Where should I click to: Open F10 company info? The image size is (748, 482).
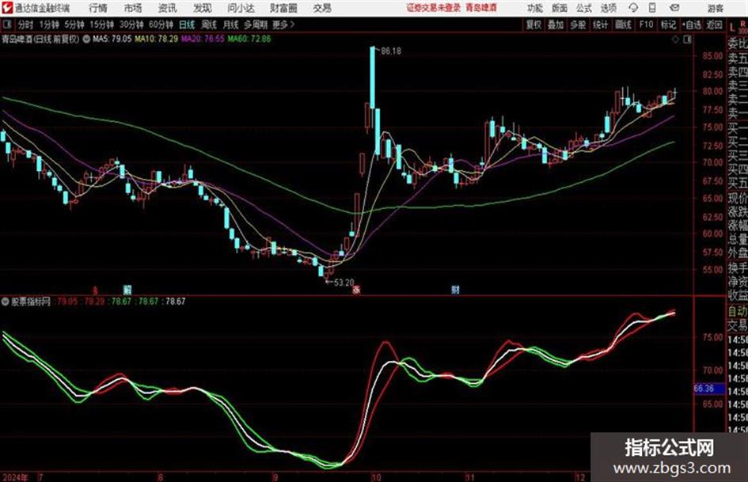pyautogui.click(x=646, y=25)
